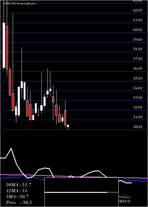Click the 61.01 price axis label
This screenshot has height=207, width=148.
[x=138, y=20]
